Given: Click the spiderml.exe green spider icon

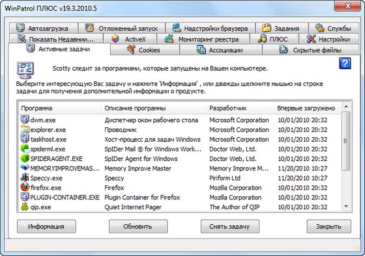Looking at the screenshot, I should click(25, 149).
